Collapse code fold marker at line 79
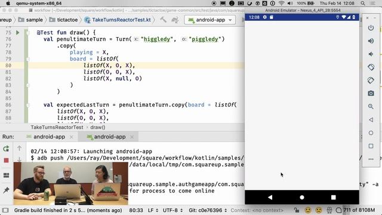 pos(28,59)
